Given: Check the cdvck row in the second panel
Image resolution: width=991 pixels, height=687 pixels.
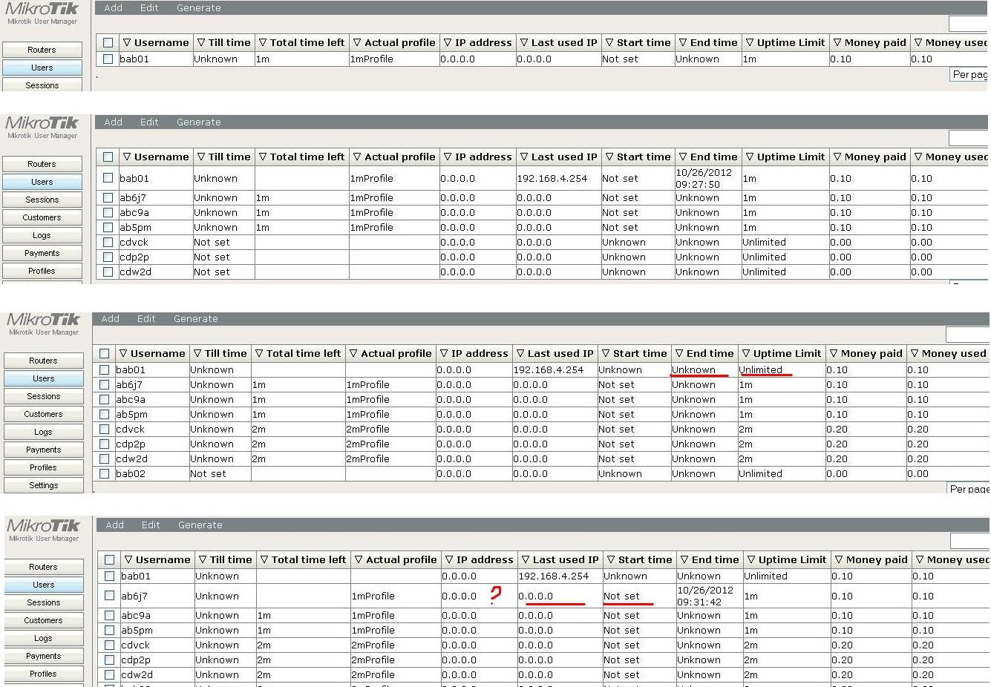Looking at the screenshot, I should tap(108, 242).
